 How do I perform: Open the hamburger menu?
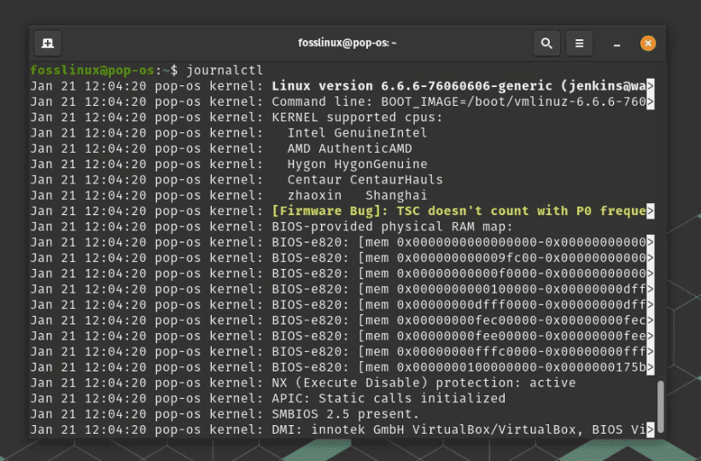pyautogui.click(x=579, y=44)
